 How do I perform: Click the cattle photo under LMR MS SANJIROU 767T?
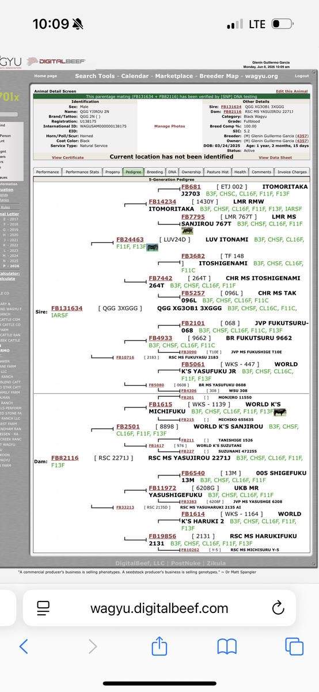187,231
